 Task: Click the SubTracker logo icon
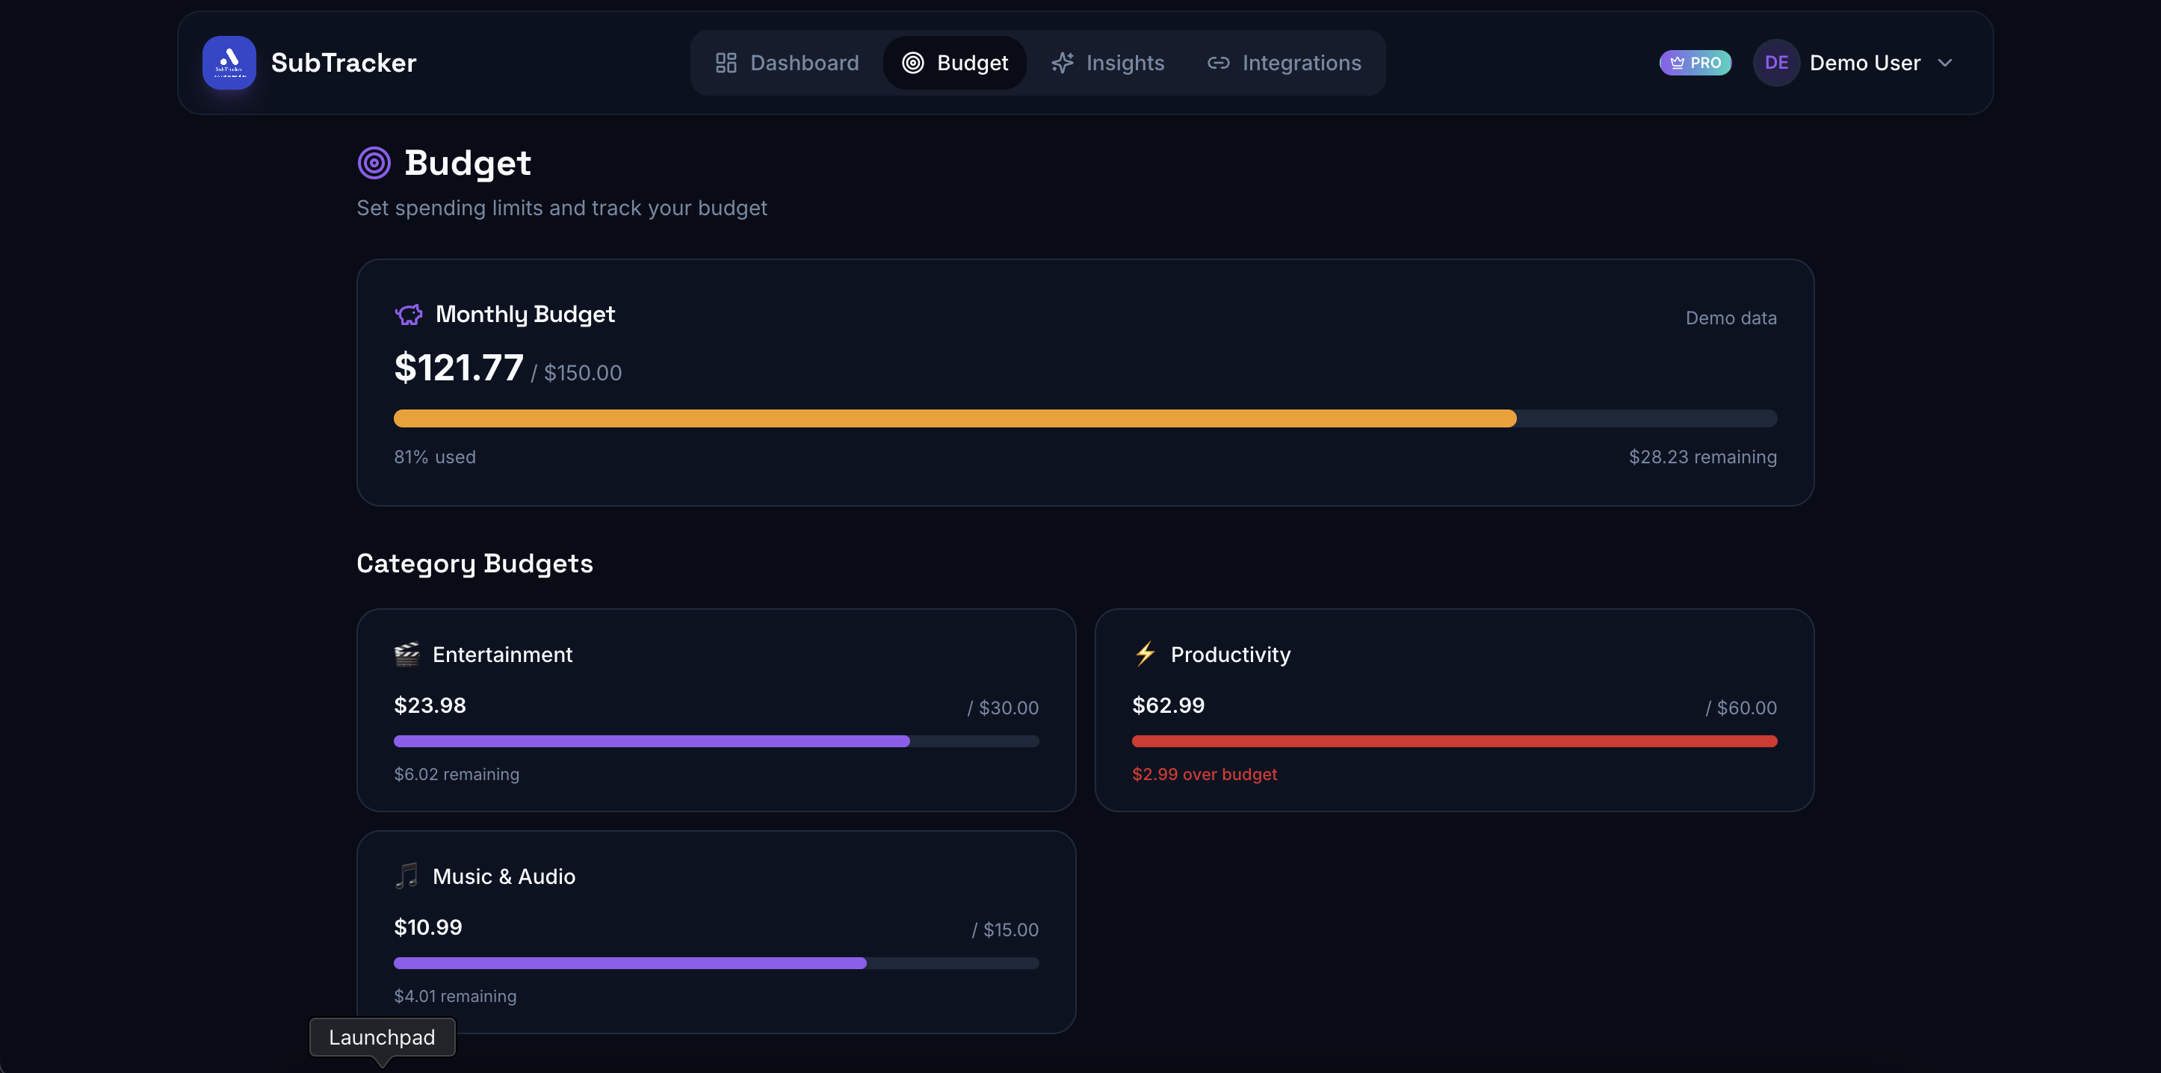pyautogui.click(x=229, y=62)
